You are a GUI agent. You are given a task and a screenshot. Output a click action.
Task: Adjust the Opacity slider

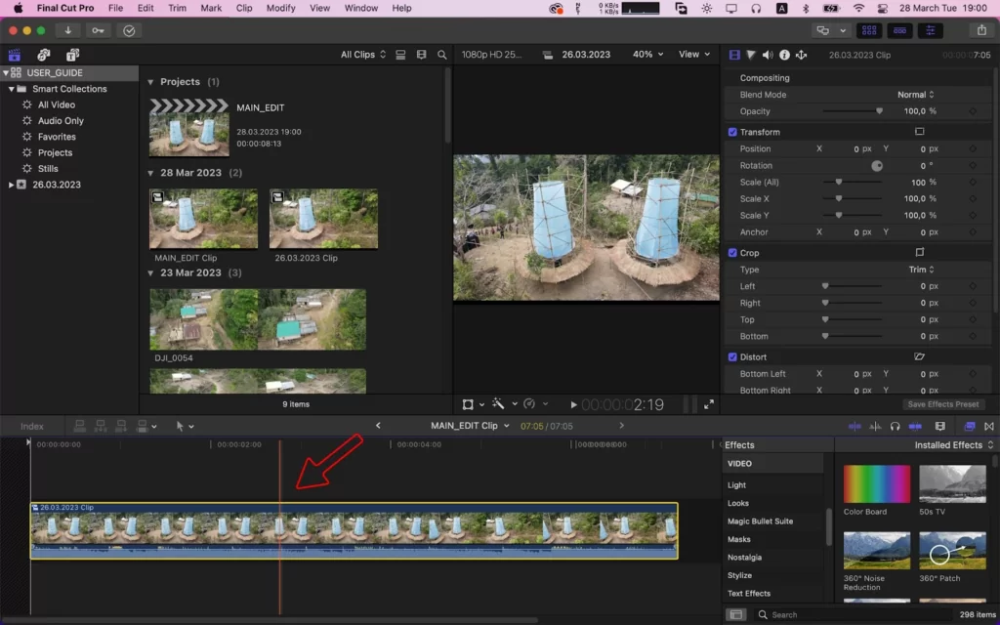(853, 111)
